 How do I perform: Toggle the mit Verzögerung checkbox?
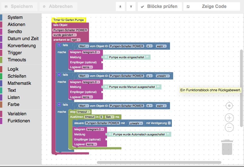(x=169, y=123)
